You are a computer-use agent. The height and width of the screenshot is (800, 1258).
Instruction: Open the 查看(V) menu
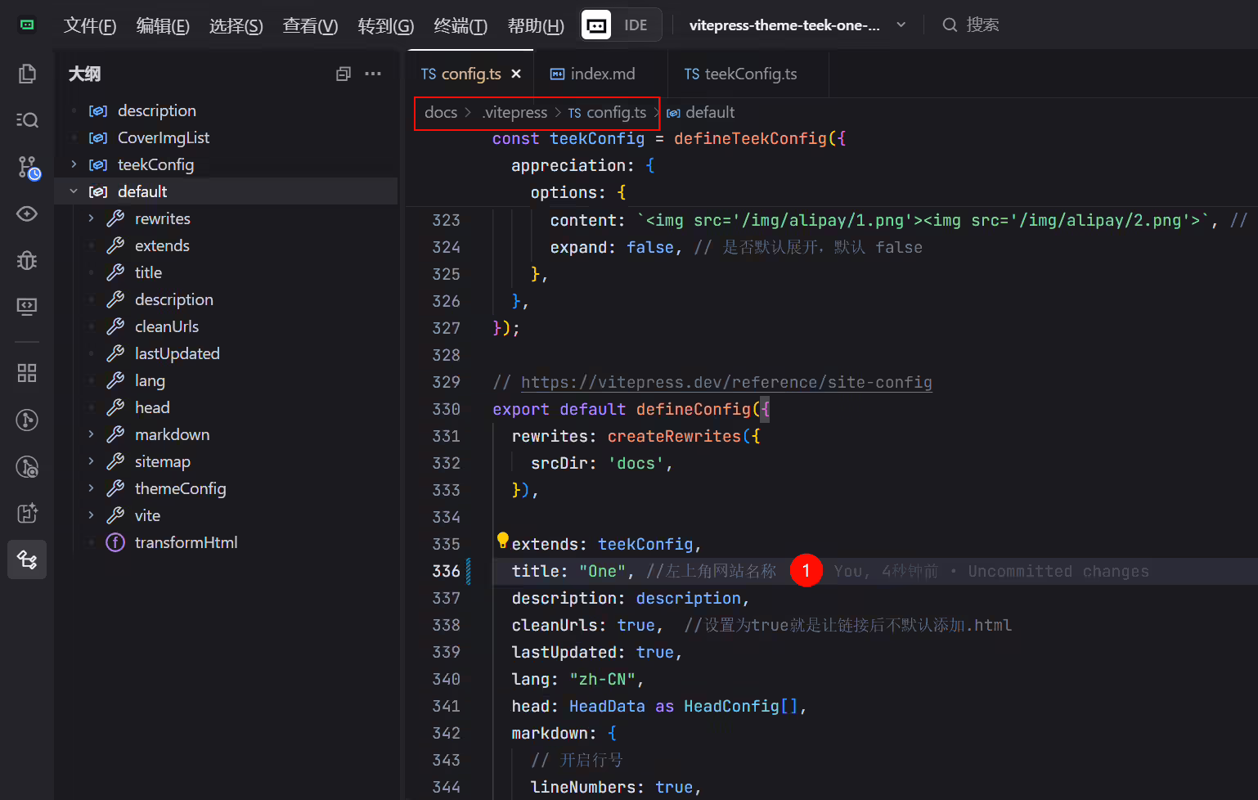tap(310, 25)
